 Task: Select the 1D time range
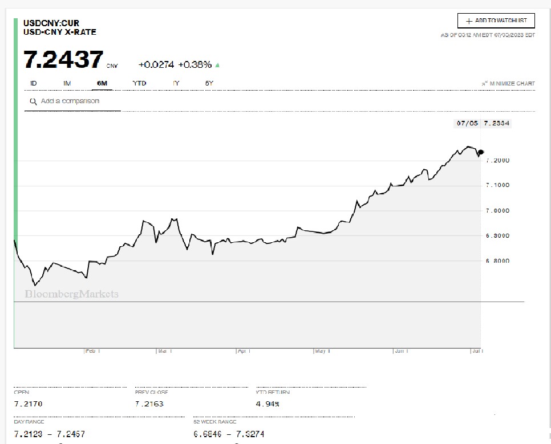coord(33,83)
